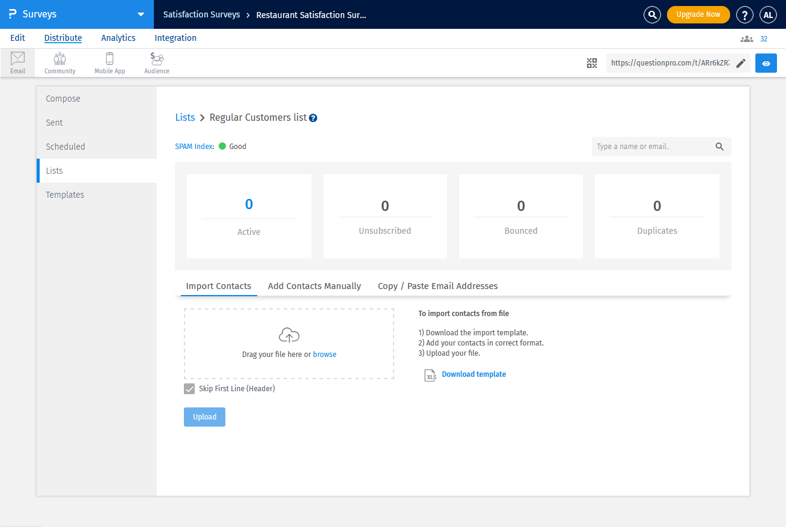Click help icon beside Regular Customers list
The height and width of the screenshot is (527, 786).
coord(313,118)
